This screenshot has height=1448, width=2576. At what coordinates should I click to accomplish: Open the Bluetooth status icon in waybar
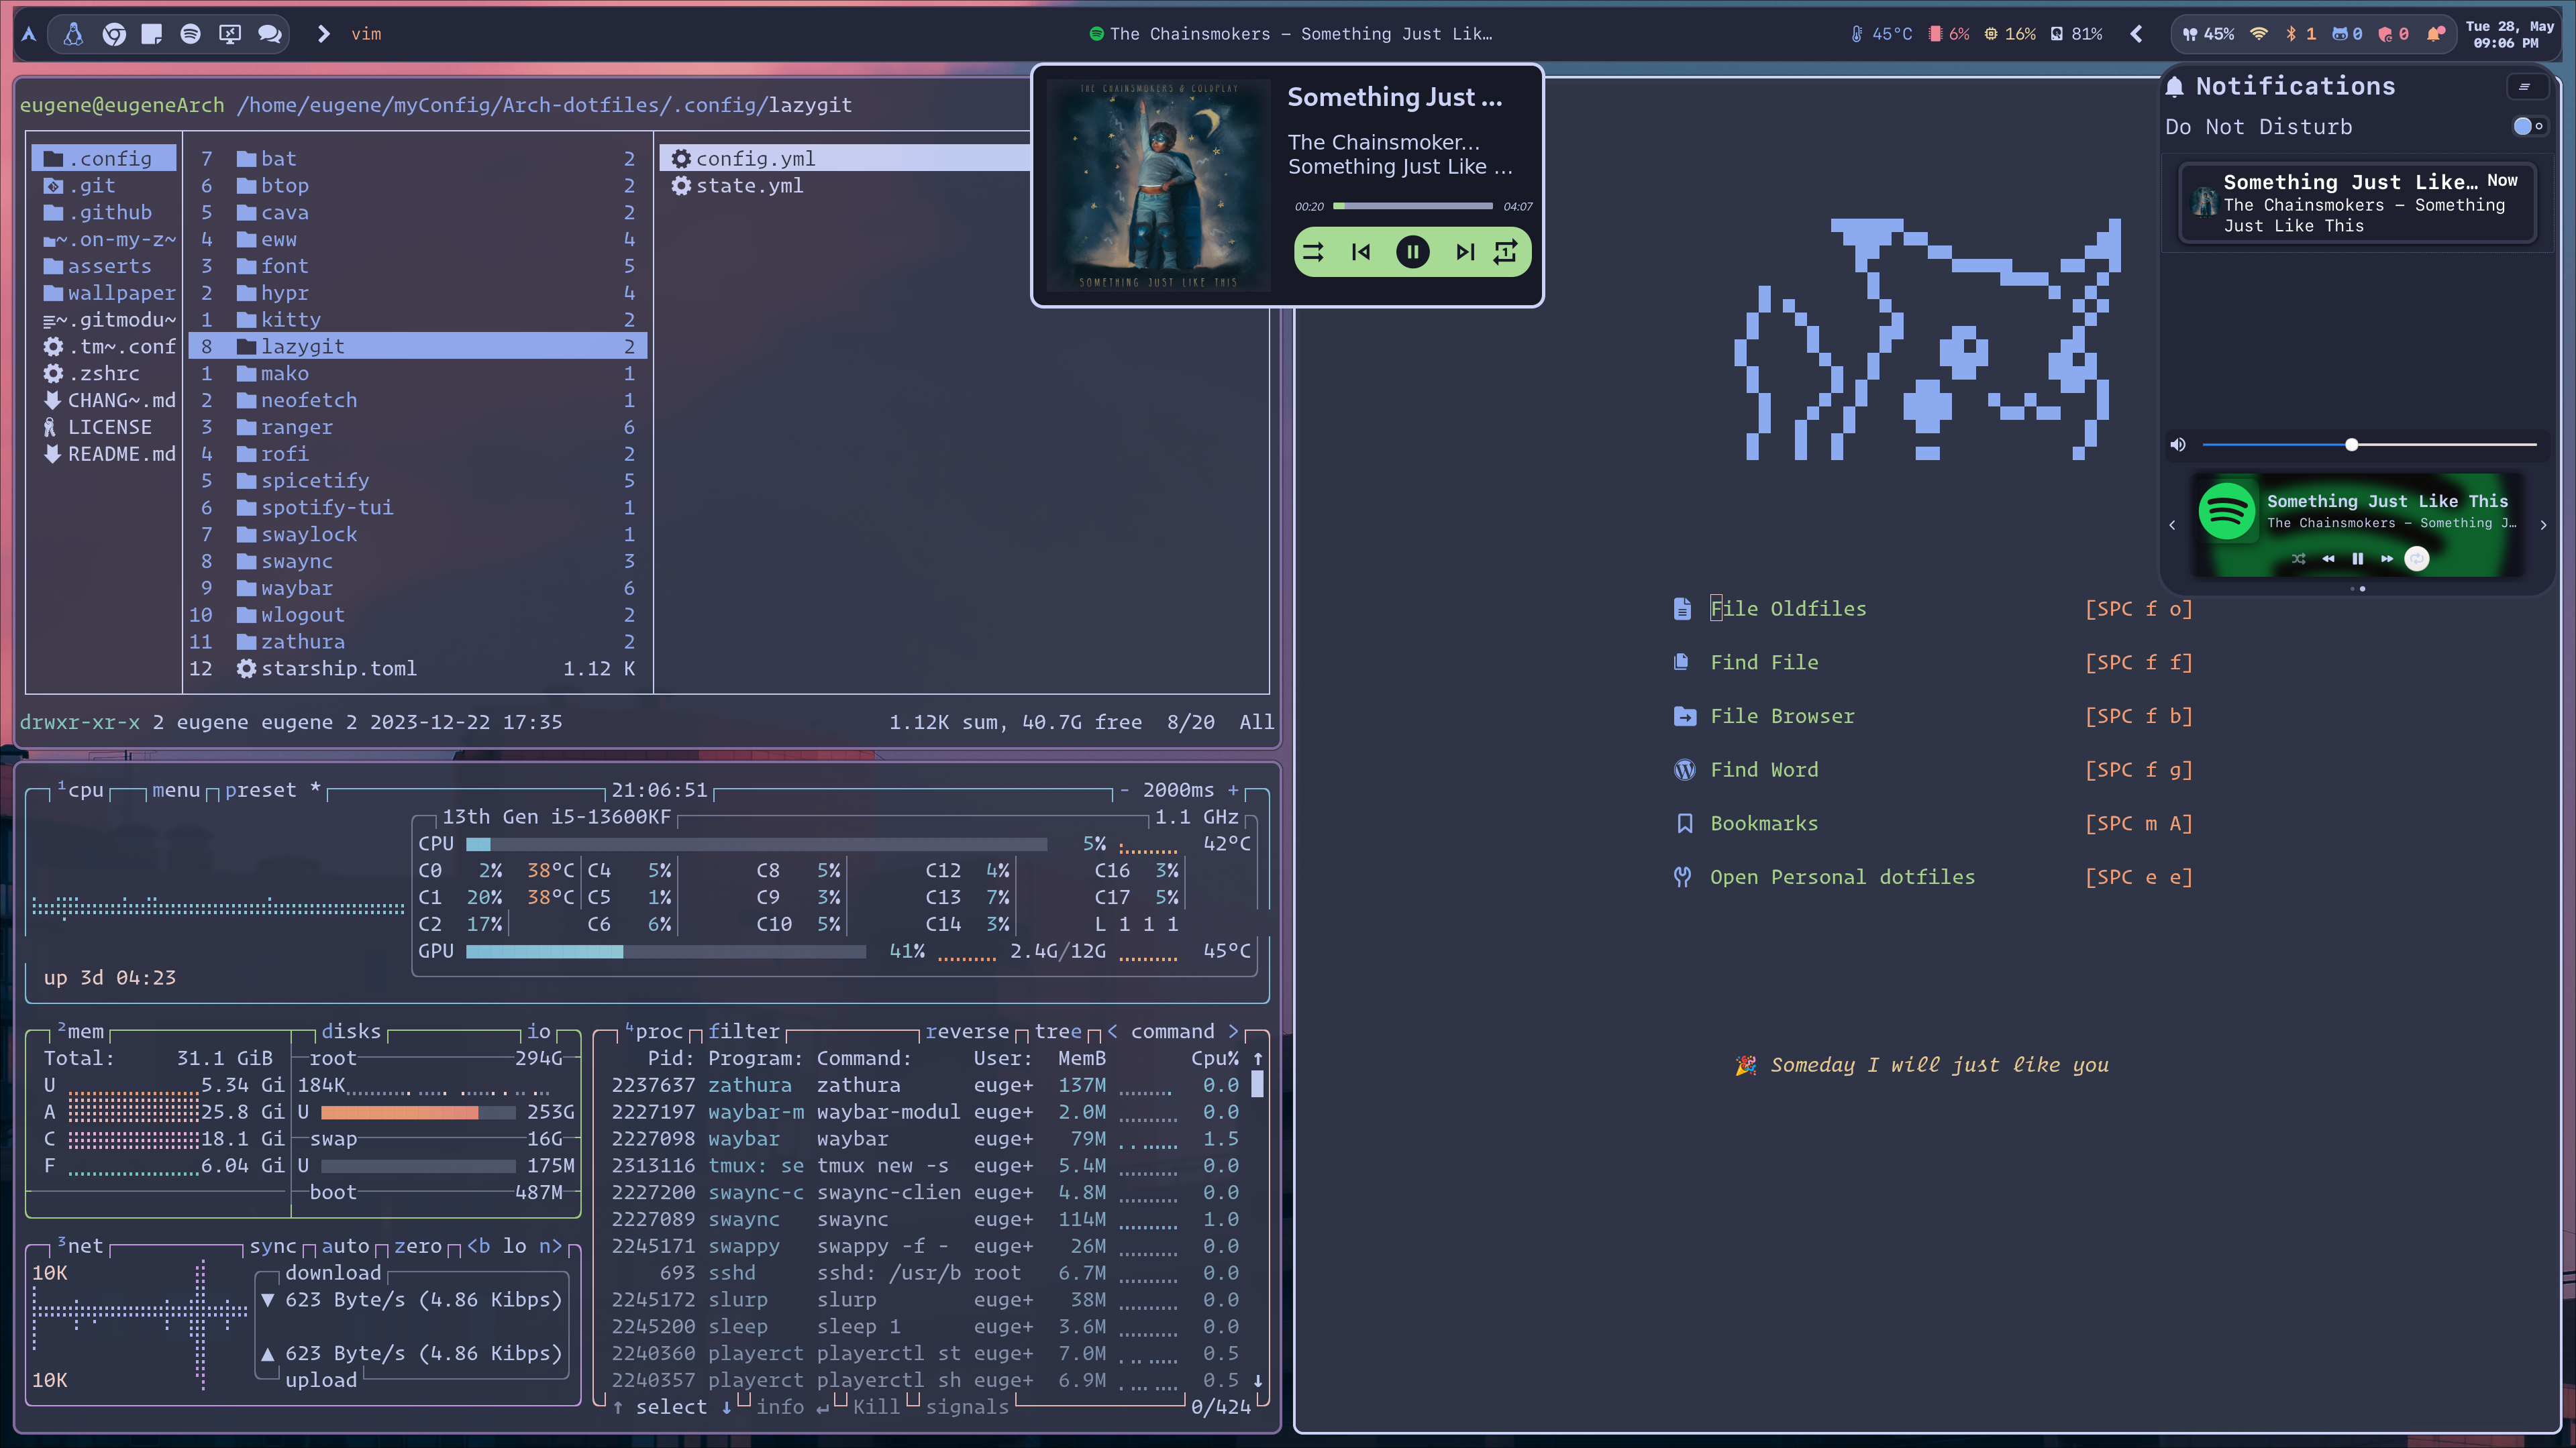point(2290,34)
